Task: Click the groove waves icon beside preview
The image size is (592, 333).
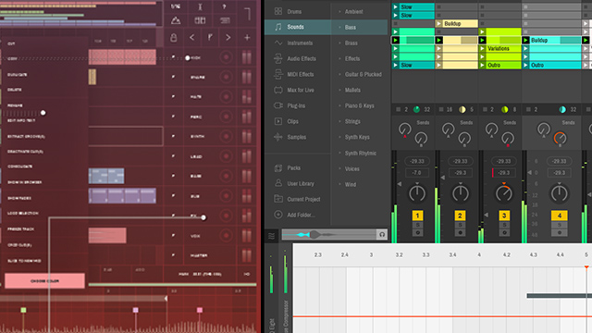Action: (x=271, y=236)
